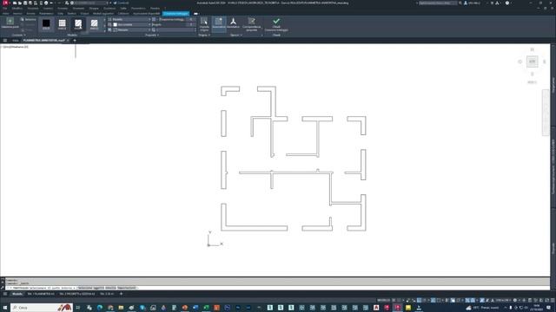This screenshot has width=556, height=312.
Task: Click the Seleziona boundary objects button
Action: (x=28, y=19)
